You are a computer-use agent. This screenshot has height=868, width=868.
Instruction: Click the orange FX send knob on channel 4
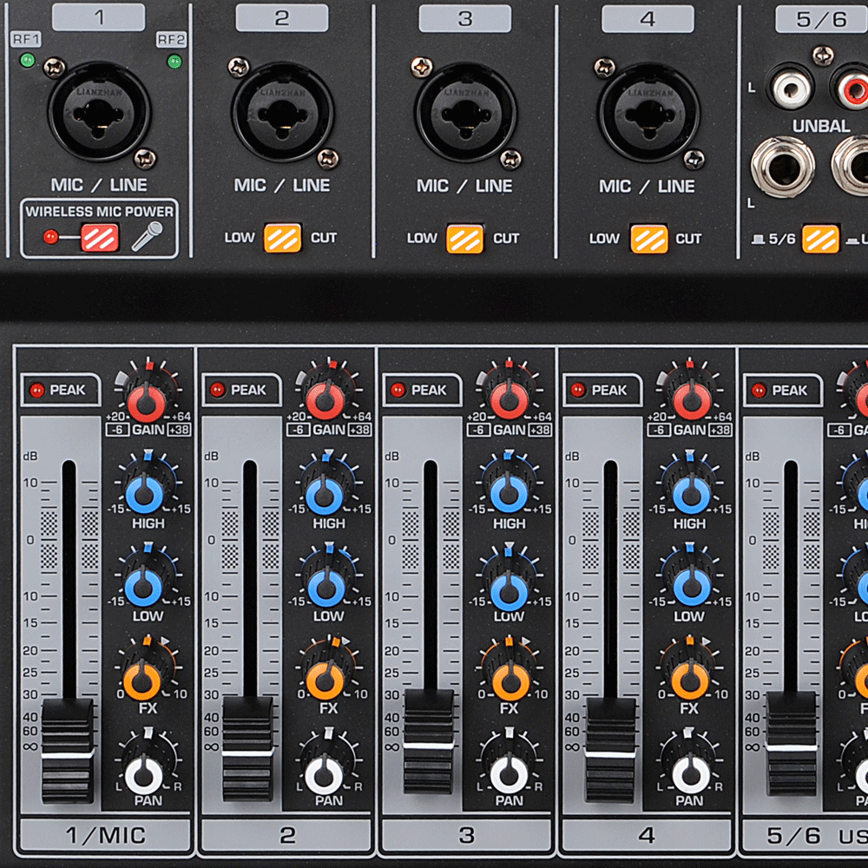[690, 680]
